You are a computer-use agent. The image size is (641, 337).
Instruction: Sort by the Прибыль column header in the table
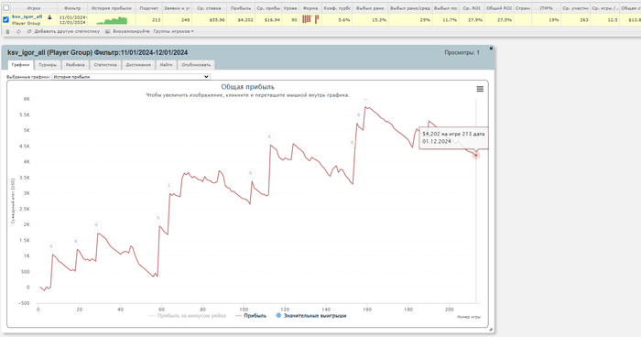pos(241,8)
